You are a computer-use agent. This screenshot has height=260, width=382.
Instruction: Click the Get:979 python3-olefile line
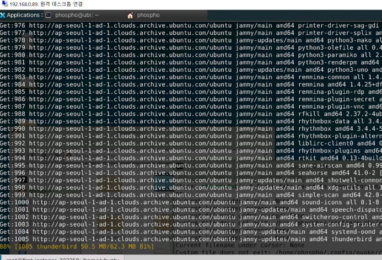tap(191, 48)
